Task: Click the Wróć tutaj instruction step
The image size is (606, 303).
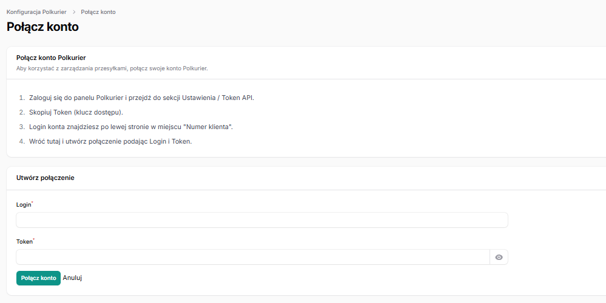Action: click(x=110, y=142)
